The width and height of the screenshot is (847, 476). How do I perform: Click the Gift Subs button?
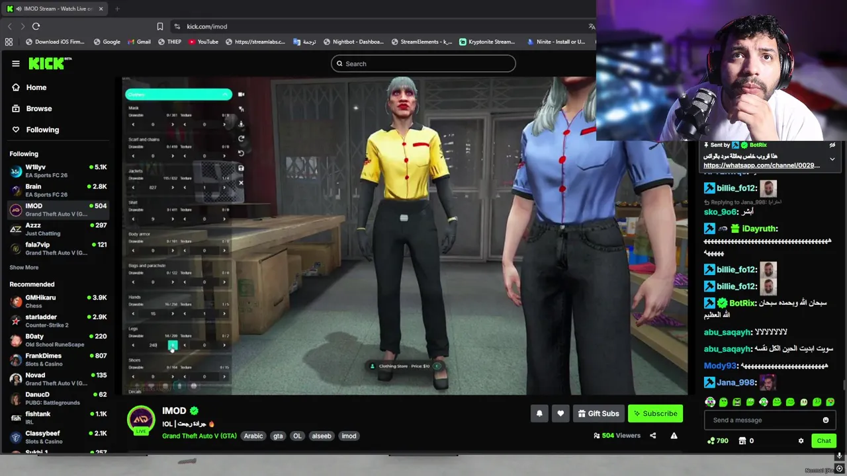[x=598, y=414]
